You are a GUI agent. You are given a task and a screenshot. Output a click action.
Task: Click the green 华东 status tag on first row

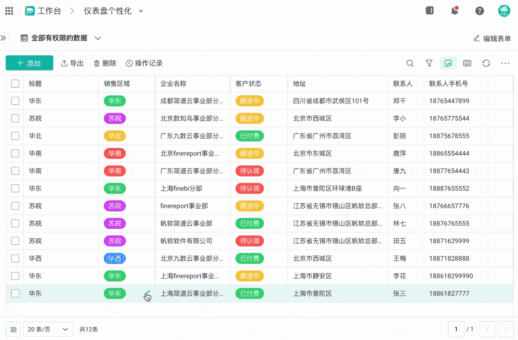(x=114, y=101)
